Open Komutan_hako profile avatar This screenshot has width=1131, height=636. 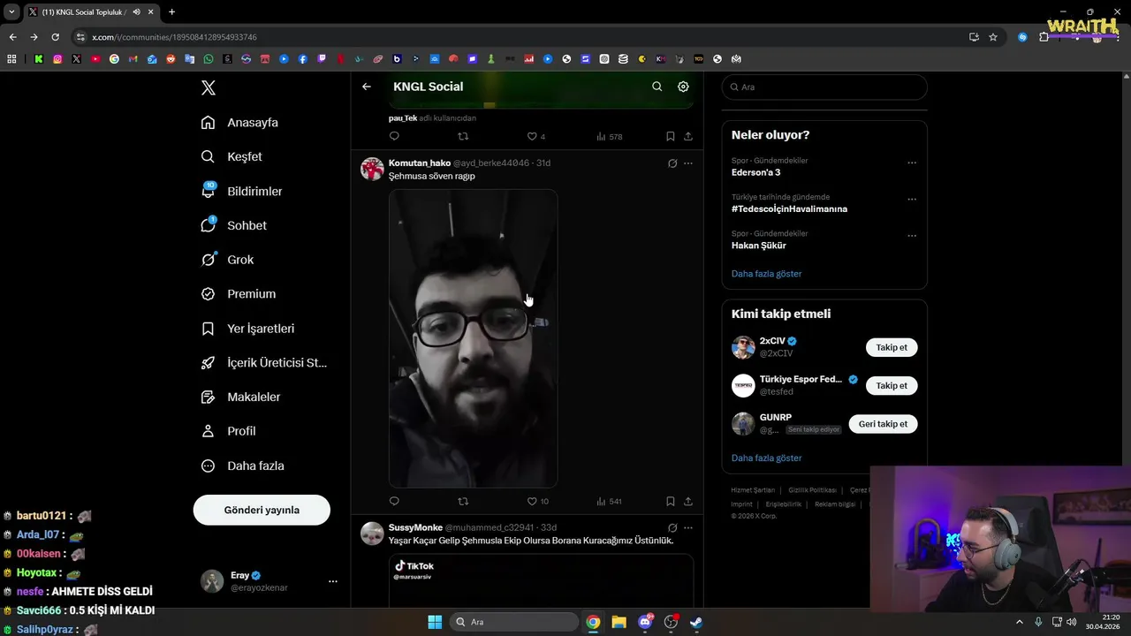(x=372, y=169)
